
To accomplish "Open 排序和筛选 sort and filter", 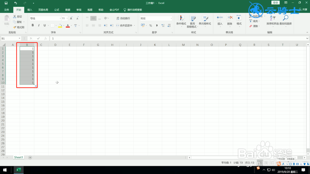I will (x=272, y=20).
